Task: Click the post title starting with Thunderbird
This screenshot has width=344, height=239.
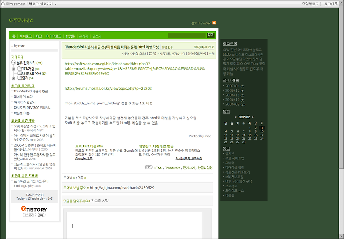Action: pos(111,47)
